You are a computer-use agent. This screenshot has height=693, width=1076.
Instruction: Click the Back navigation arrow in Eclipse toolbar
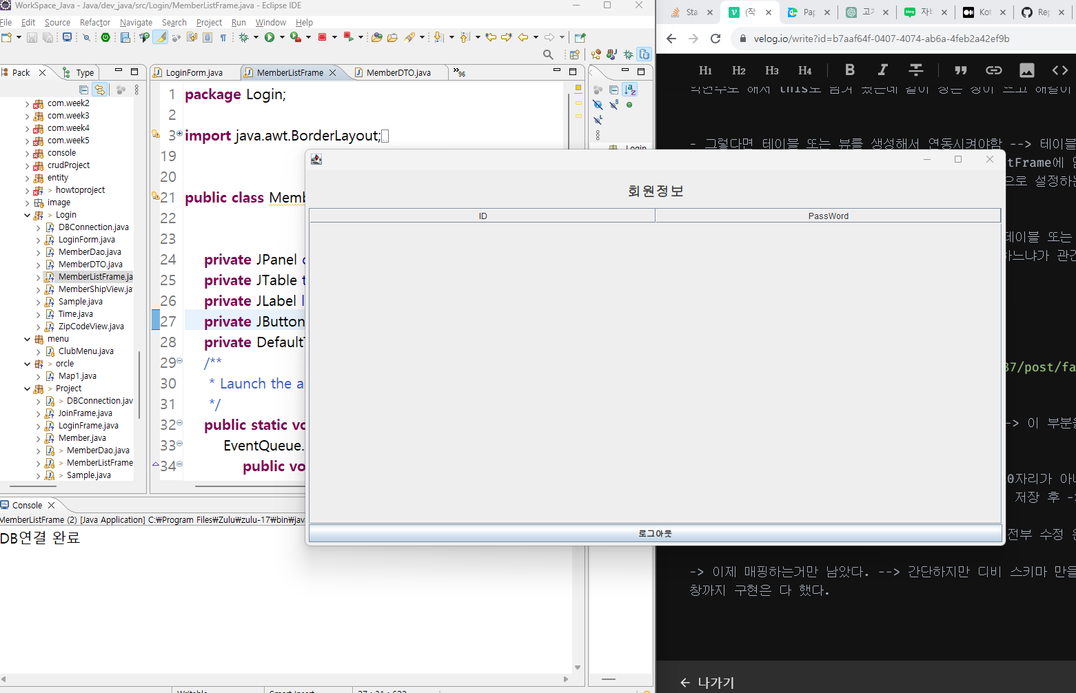pyautogui.click(x=523, y=37)
